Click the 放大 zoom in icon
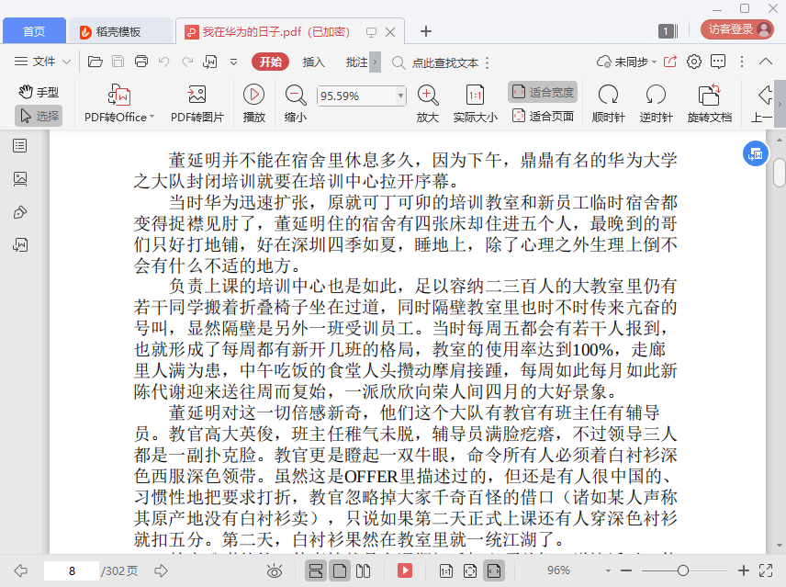This screenshot has height=587, width=786. pos(428,103)
